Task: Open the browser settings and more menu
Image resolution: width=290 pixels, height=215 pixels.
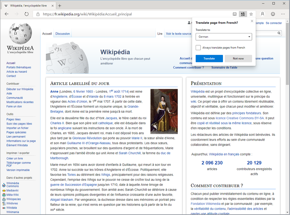Action: pyautogui.click(x=283, y=14)
